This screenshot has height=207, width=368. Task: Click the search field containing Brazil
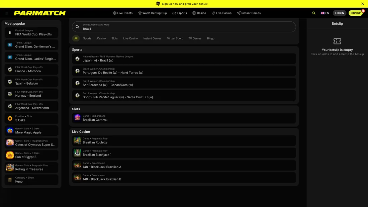[x=184, y=27]
